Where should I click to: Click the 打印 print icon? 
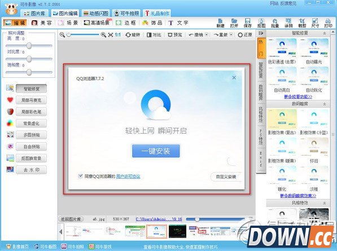click(328, 23)
